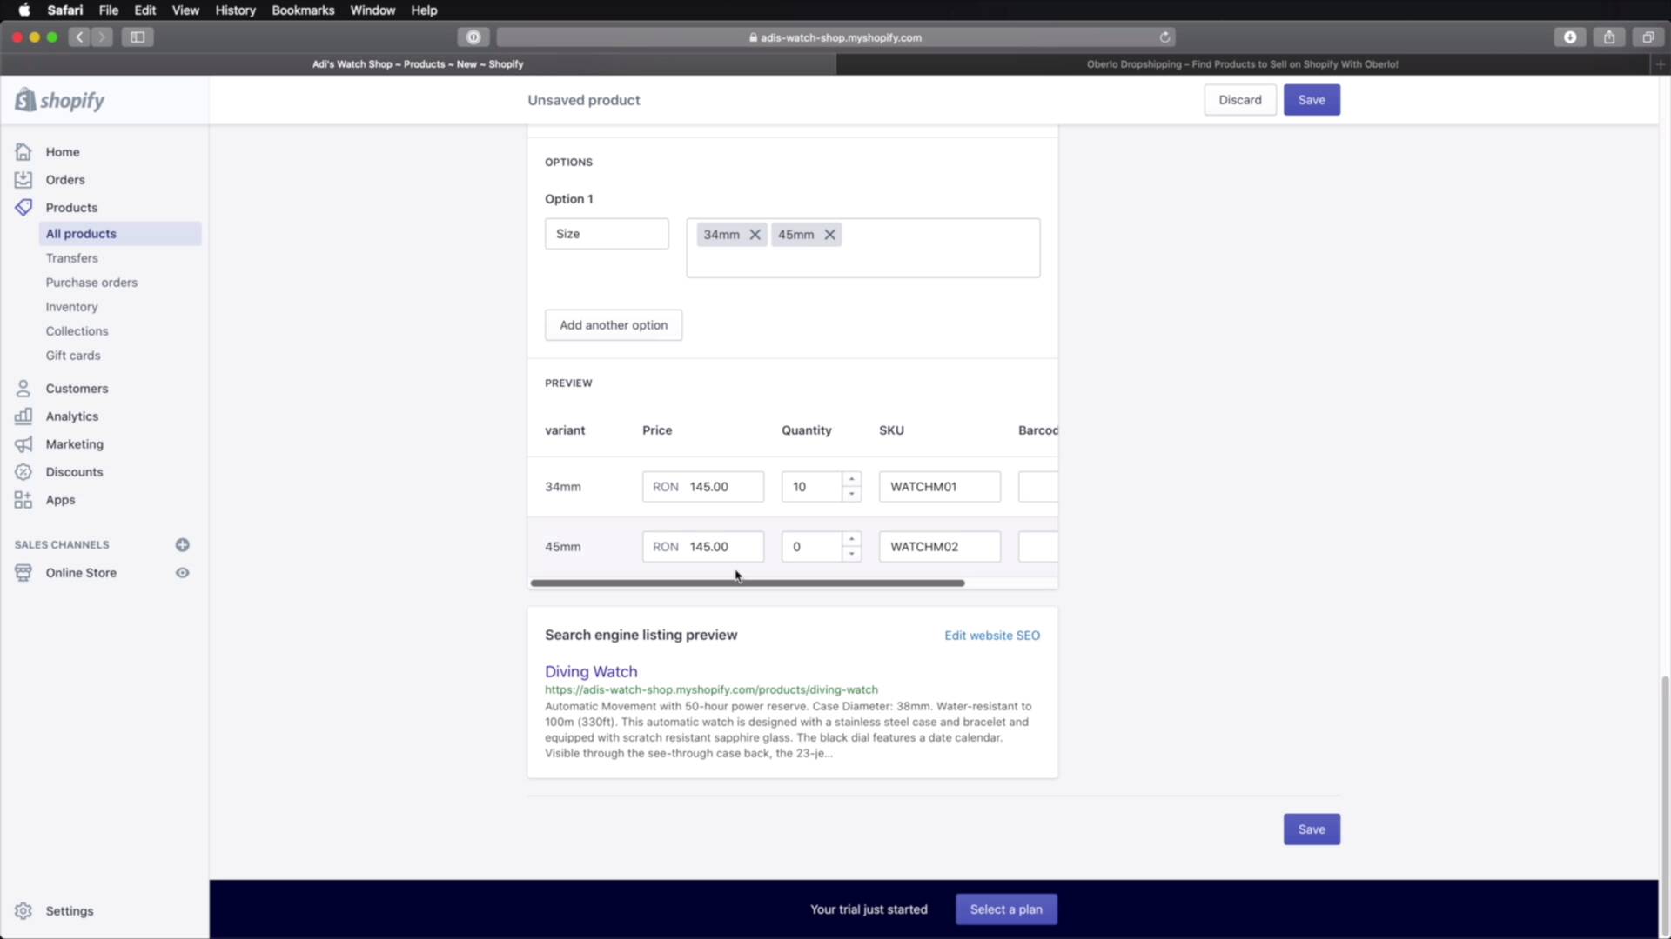Open the Bookmarks menu in Safari
Viewport: 1671px width, 939px height.
302,10
